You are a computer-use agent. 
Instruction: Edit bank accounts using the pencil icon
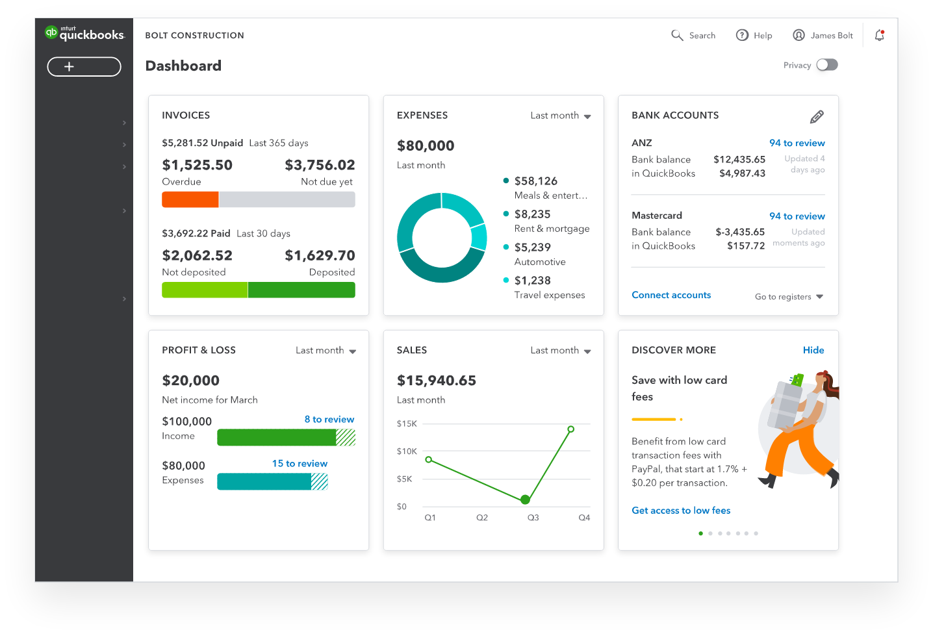point(817,116)
